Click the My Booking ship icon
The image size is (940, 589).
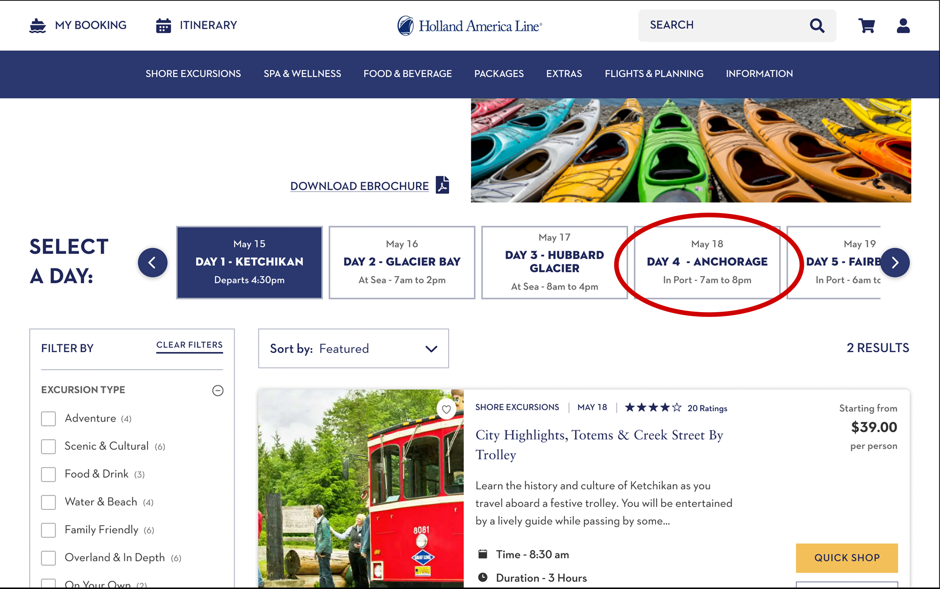point(38,26)
